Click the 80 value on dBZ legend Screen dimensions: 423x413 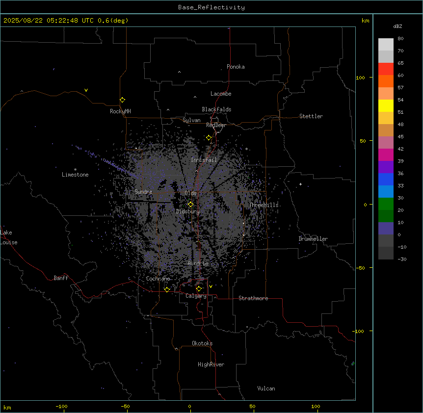[400, 39]
